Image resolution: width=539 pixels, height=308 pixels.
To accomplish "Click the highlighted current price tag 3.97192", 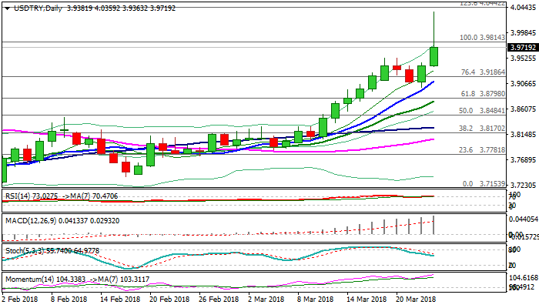I will tap(523, 48).
